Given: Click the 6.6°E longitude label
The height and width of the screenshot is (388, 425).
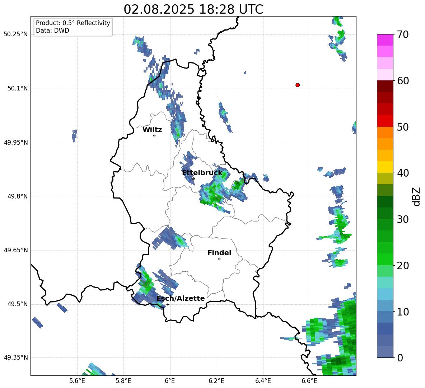Looking at the screenshot, I should coord(309,381).
